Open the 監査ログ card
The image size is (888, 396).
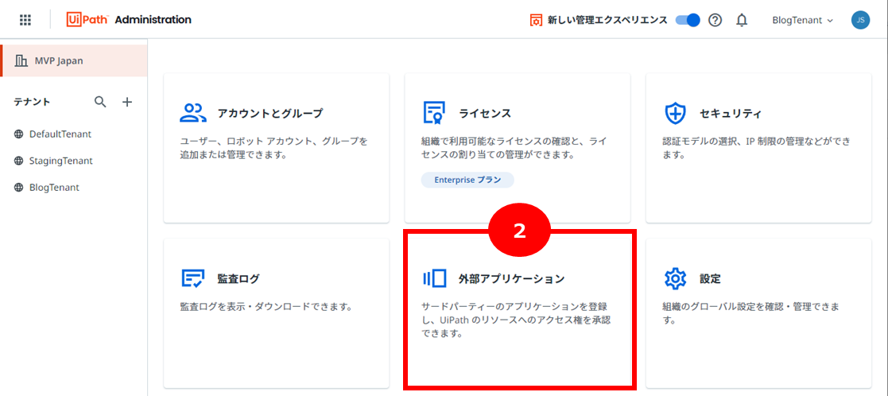click(277, 313)
